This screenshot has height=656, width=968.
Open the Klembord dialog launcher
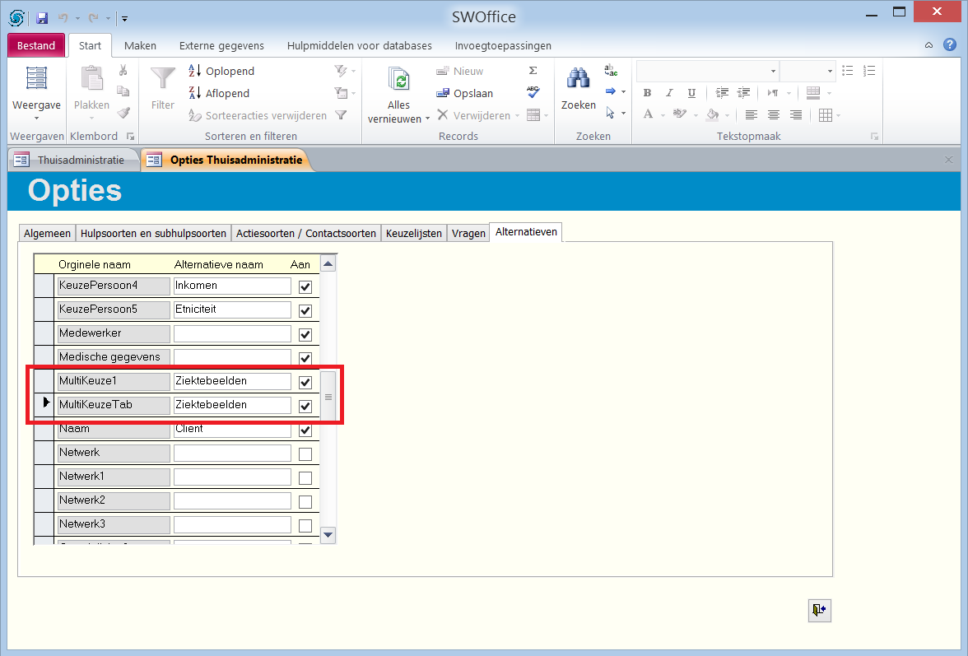130,137
